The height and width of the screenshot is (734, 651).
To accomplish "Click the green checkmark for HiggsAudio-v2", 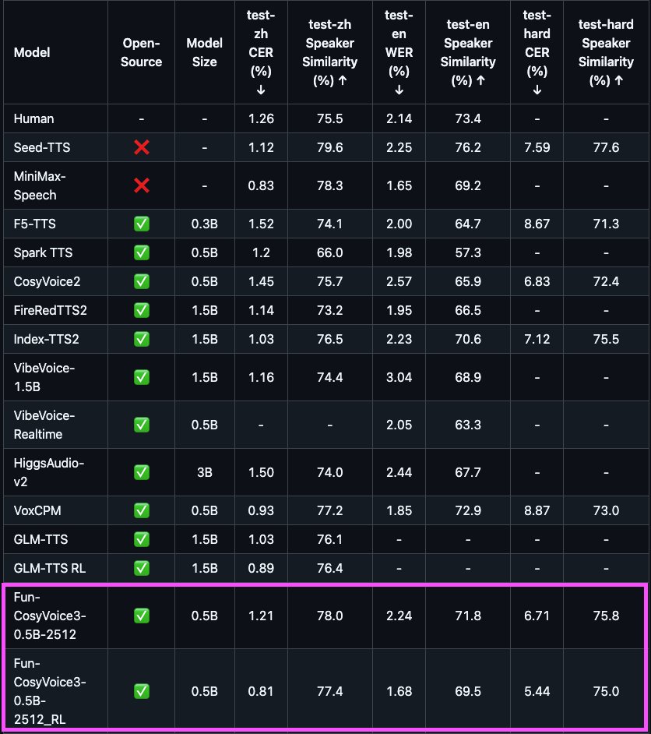I will click(x=142, y=472).
